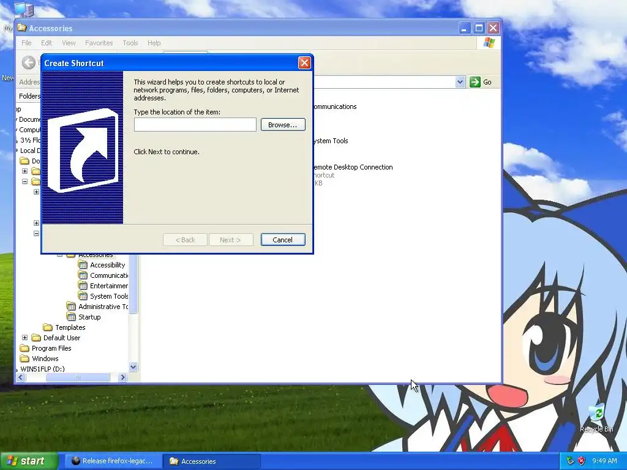
Task: Select Default User folder in tree
Action: pos(62,338)
